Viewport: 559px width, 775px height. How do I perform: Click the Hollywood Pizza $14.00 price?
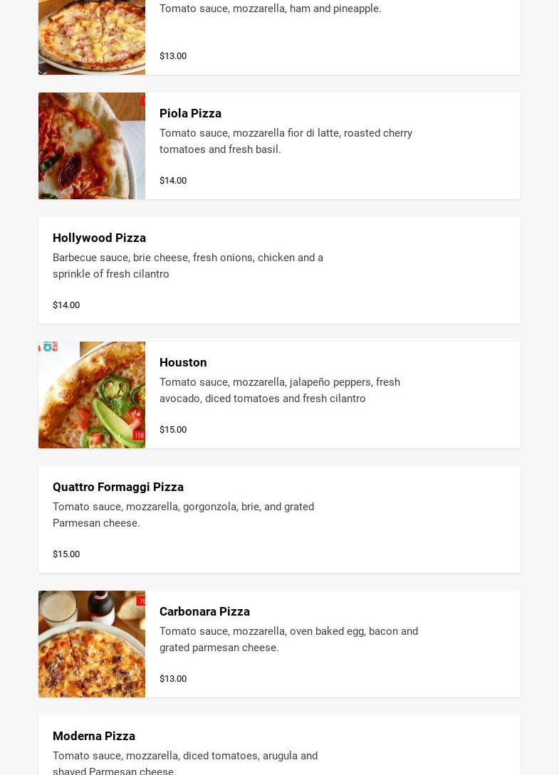click(66, 305)
